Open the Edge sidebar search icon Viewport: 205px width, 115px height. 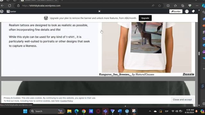[204, 12]
